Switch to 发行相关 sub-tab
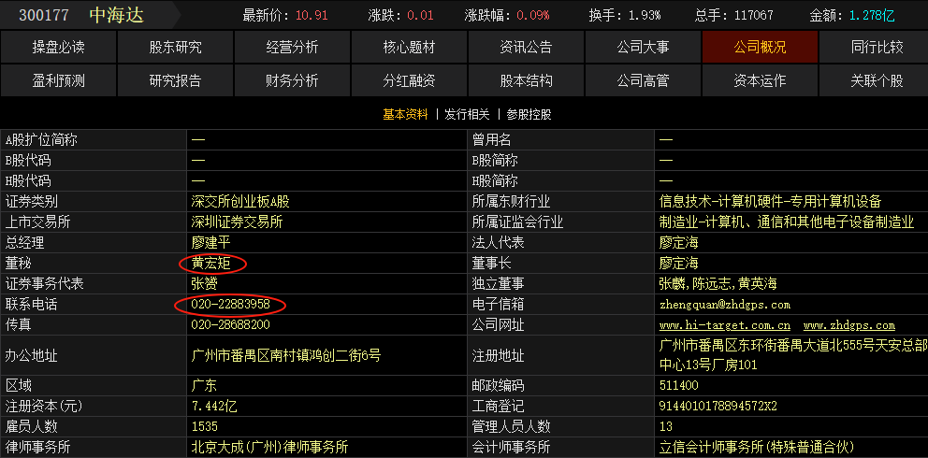Image resolution: width=928 pixels, height=458 pixels. (467, 115)
